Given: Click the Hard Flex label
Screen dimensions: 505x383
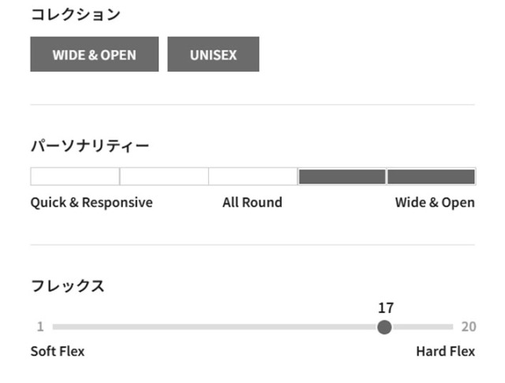Looking at the screenshot, I should tap(445, 351).
